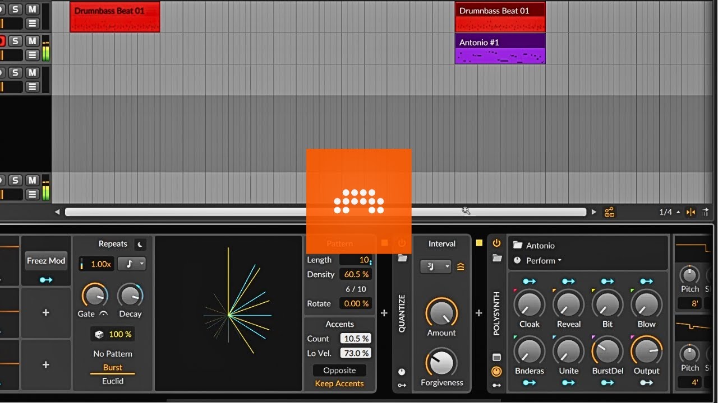Click the Opposite accents button

(x=339, y=370)
